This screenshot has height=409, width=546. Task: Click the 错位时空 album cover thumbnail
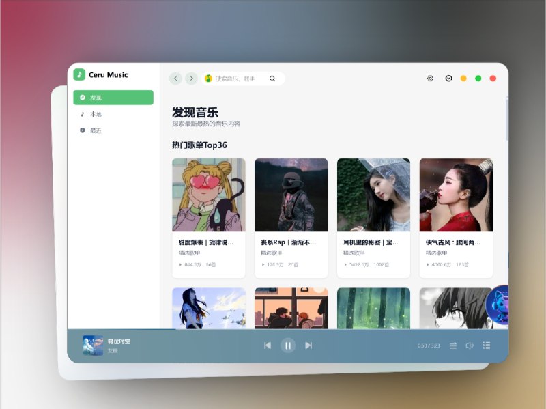93,345
